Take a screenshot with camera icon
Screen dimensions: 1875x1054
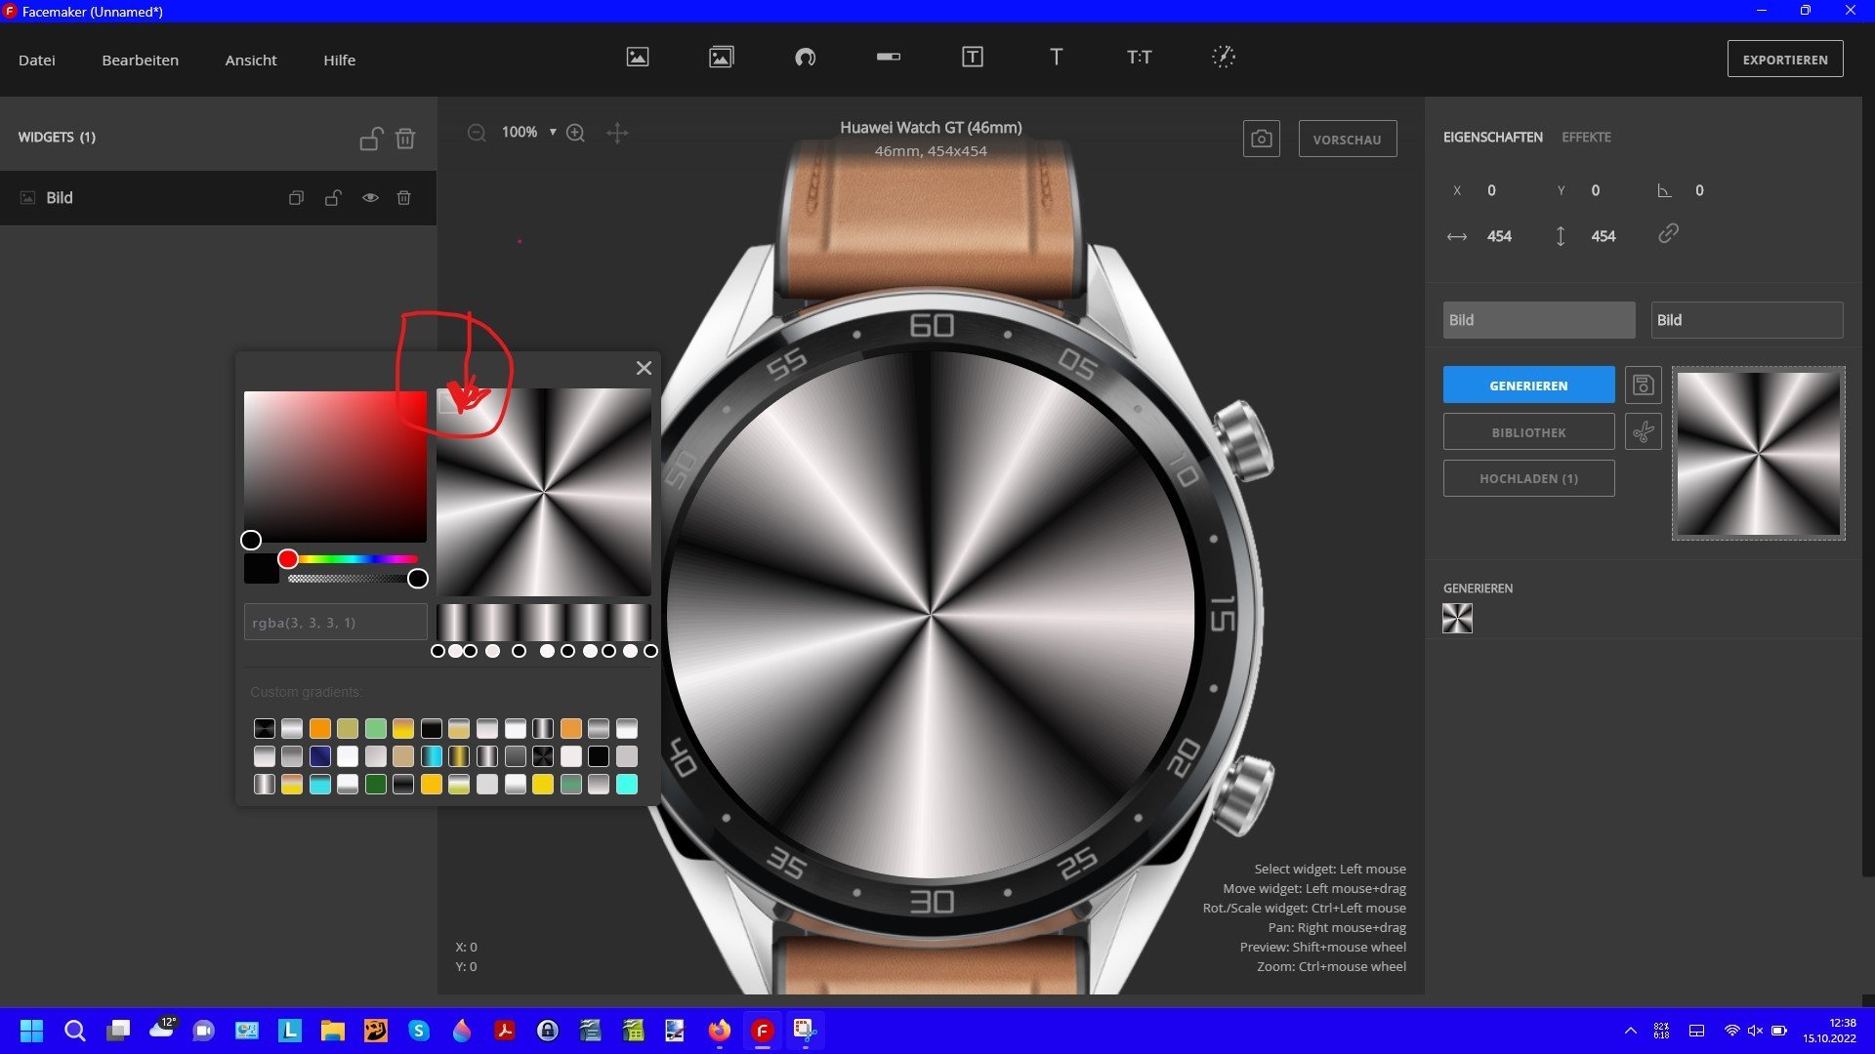(1261, 140)
